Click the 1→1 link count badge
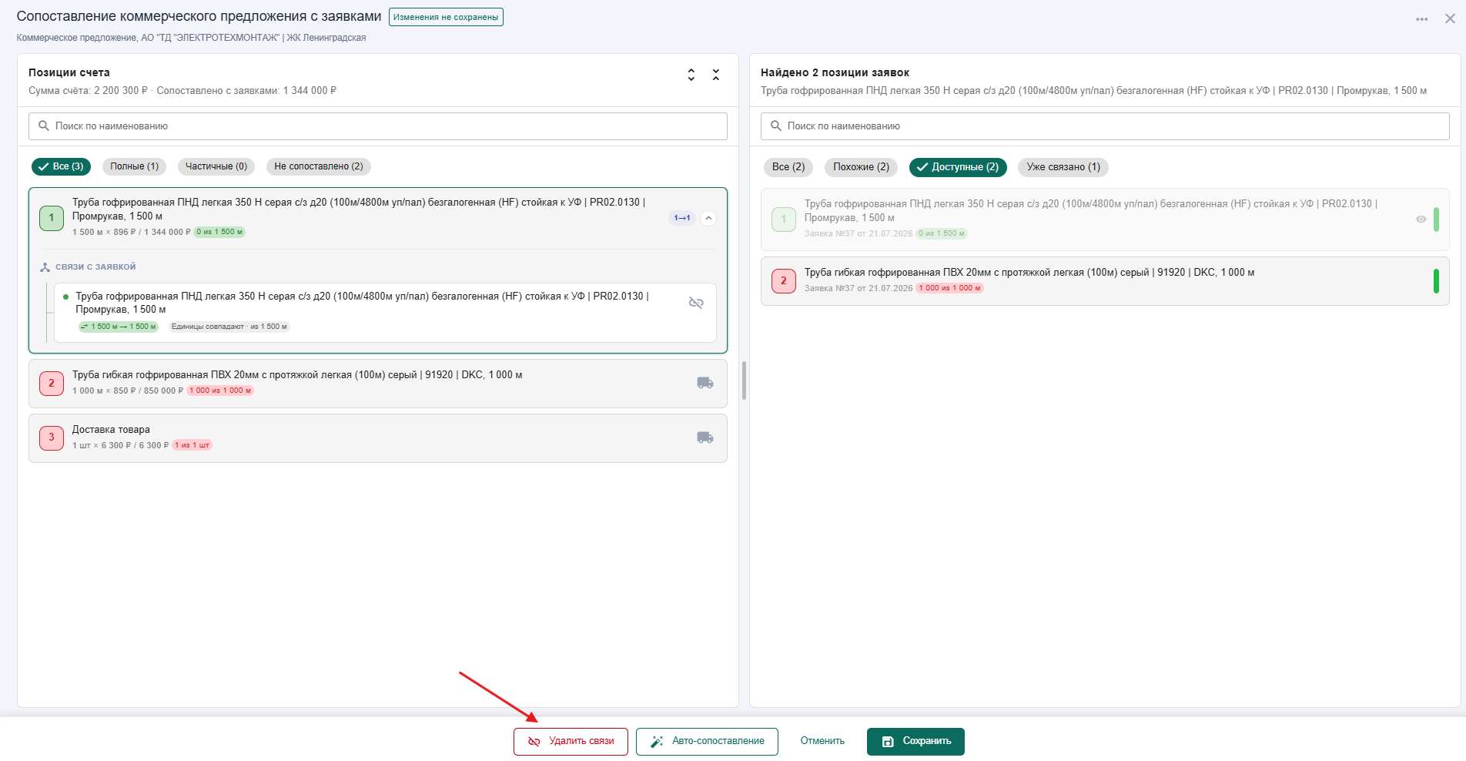1466x761 pixels. (x=682, y=218)
